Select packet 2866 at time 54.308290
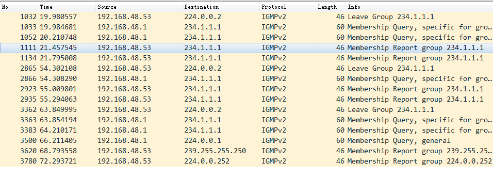Image resolution: width=493 pixels, height=195 pixels. coord(247,78)
